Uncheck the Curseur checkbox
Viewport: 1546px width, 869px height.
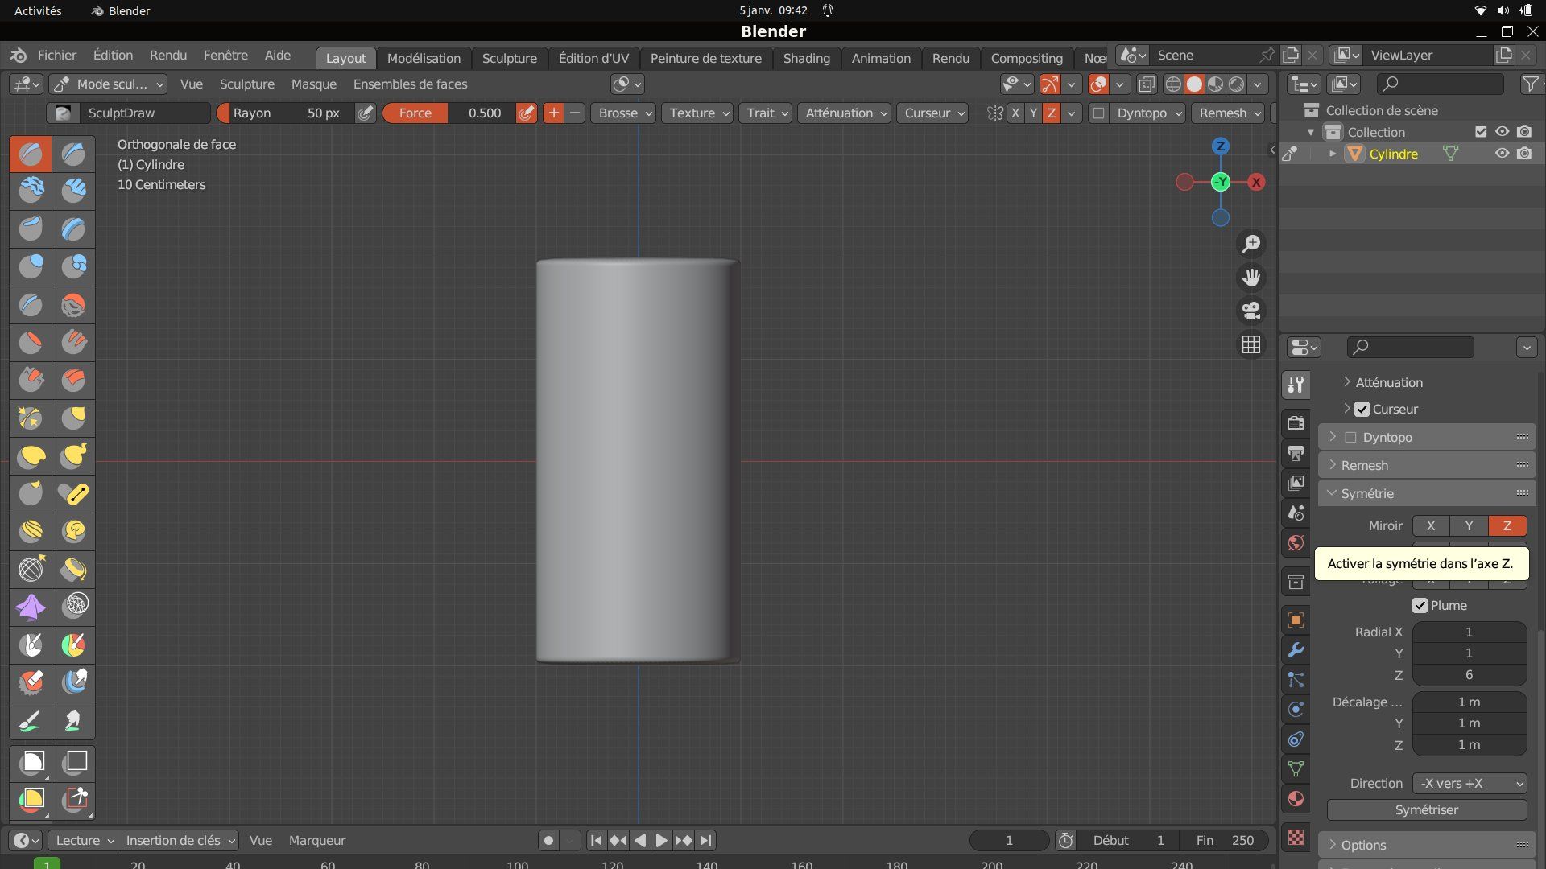coord(1362,409)
